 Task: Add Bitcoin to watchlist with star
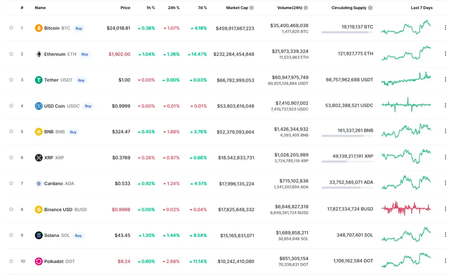tap(11, 28)
